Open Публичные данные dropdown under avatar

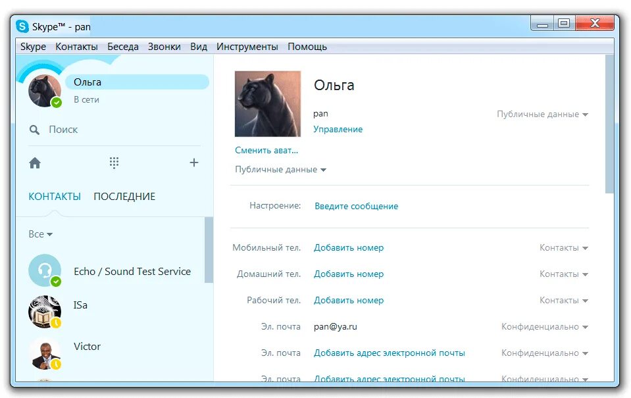point(280,170)
